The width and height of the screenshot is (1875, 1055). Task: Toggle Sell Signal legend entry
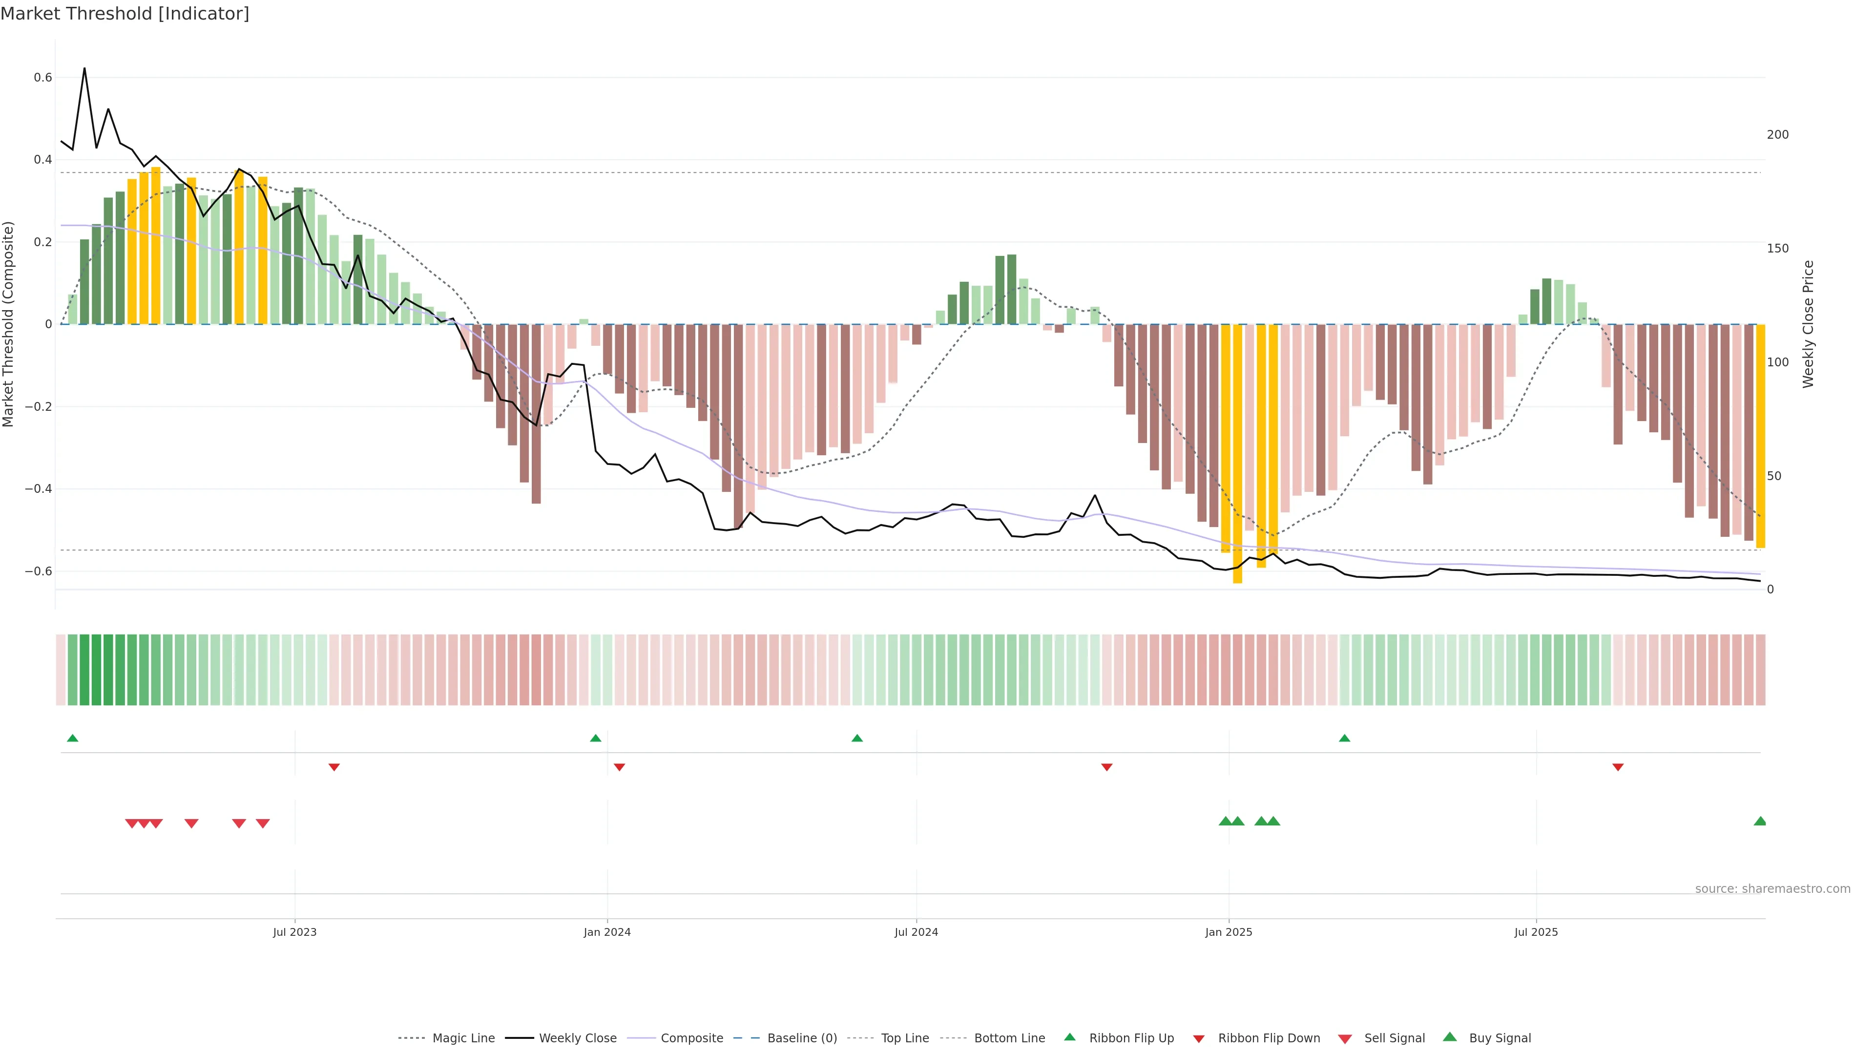tap(1394, 1038)
